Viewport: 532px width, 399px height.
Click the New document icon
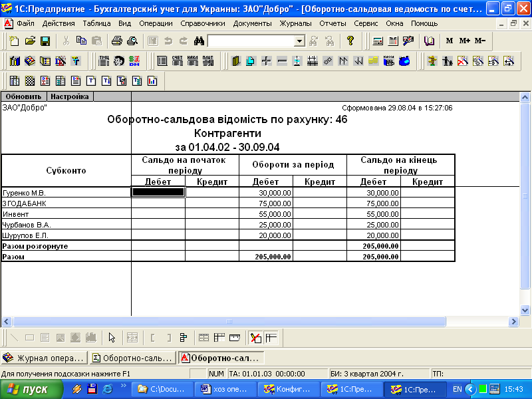coord(14,41)
